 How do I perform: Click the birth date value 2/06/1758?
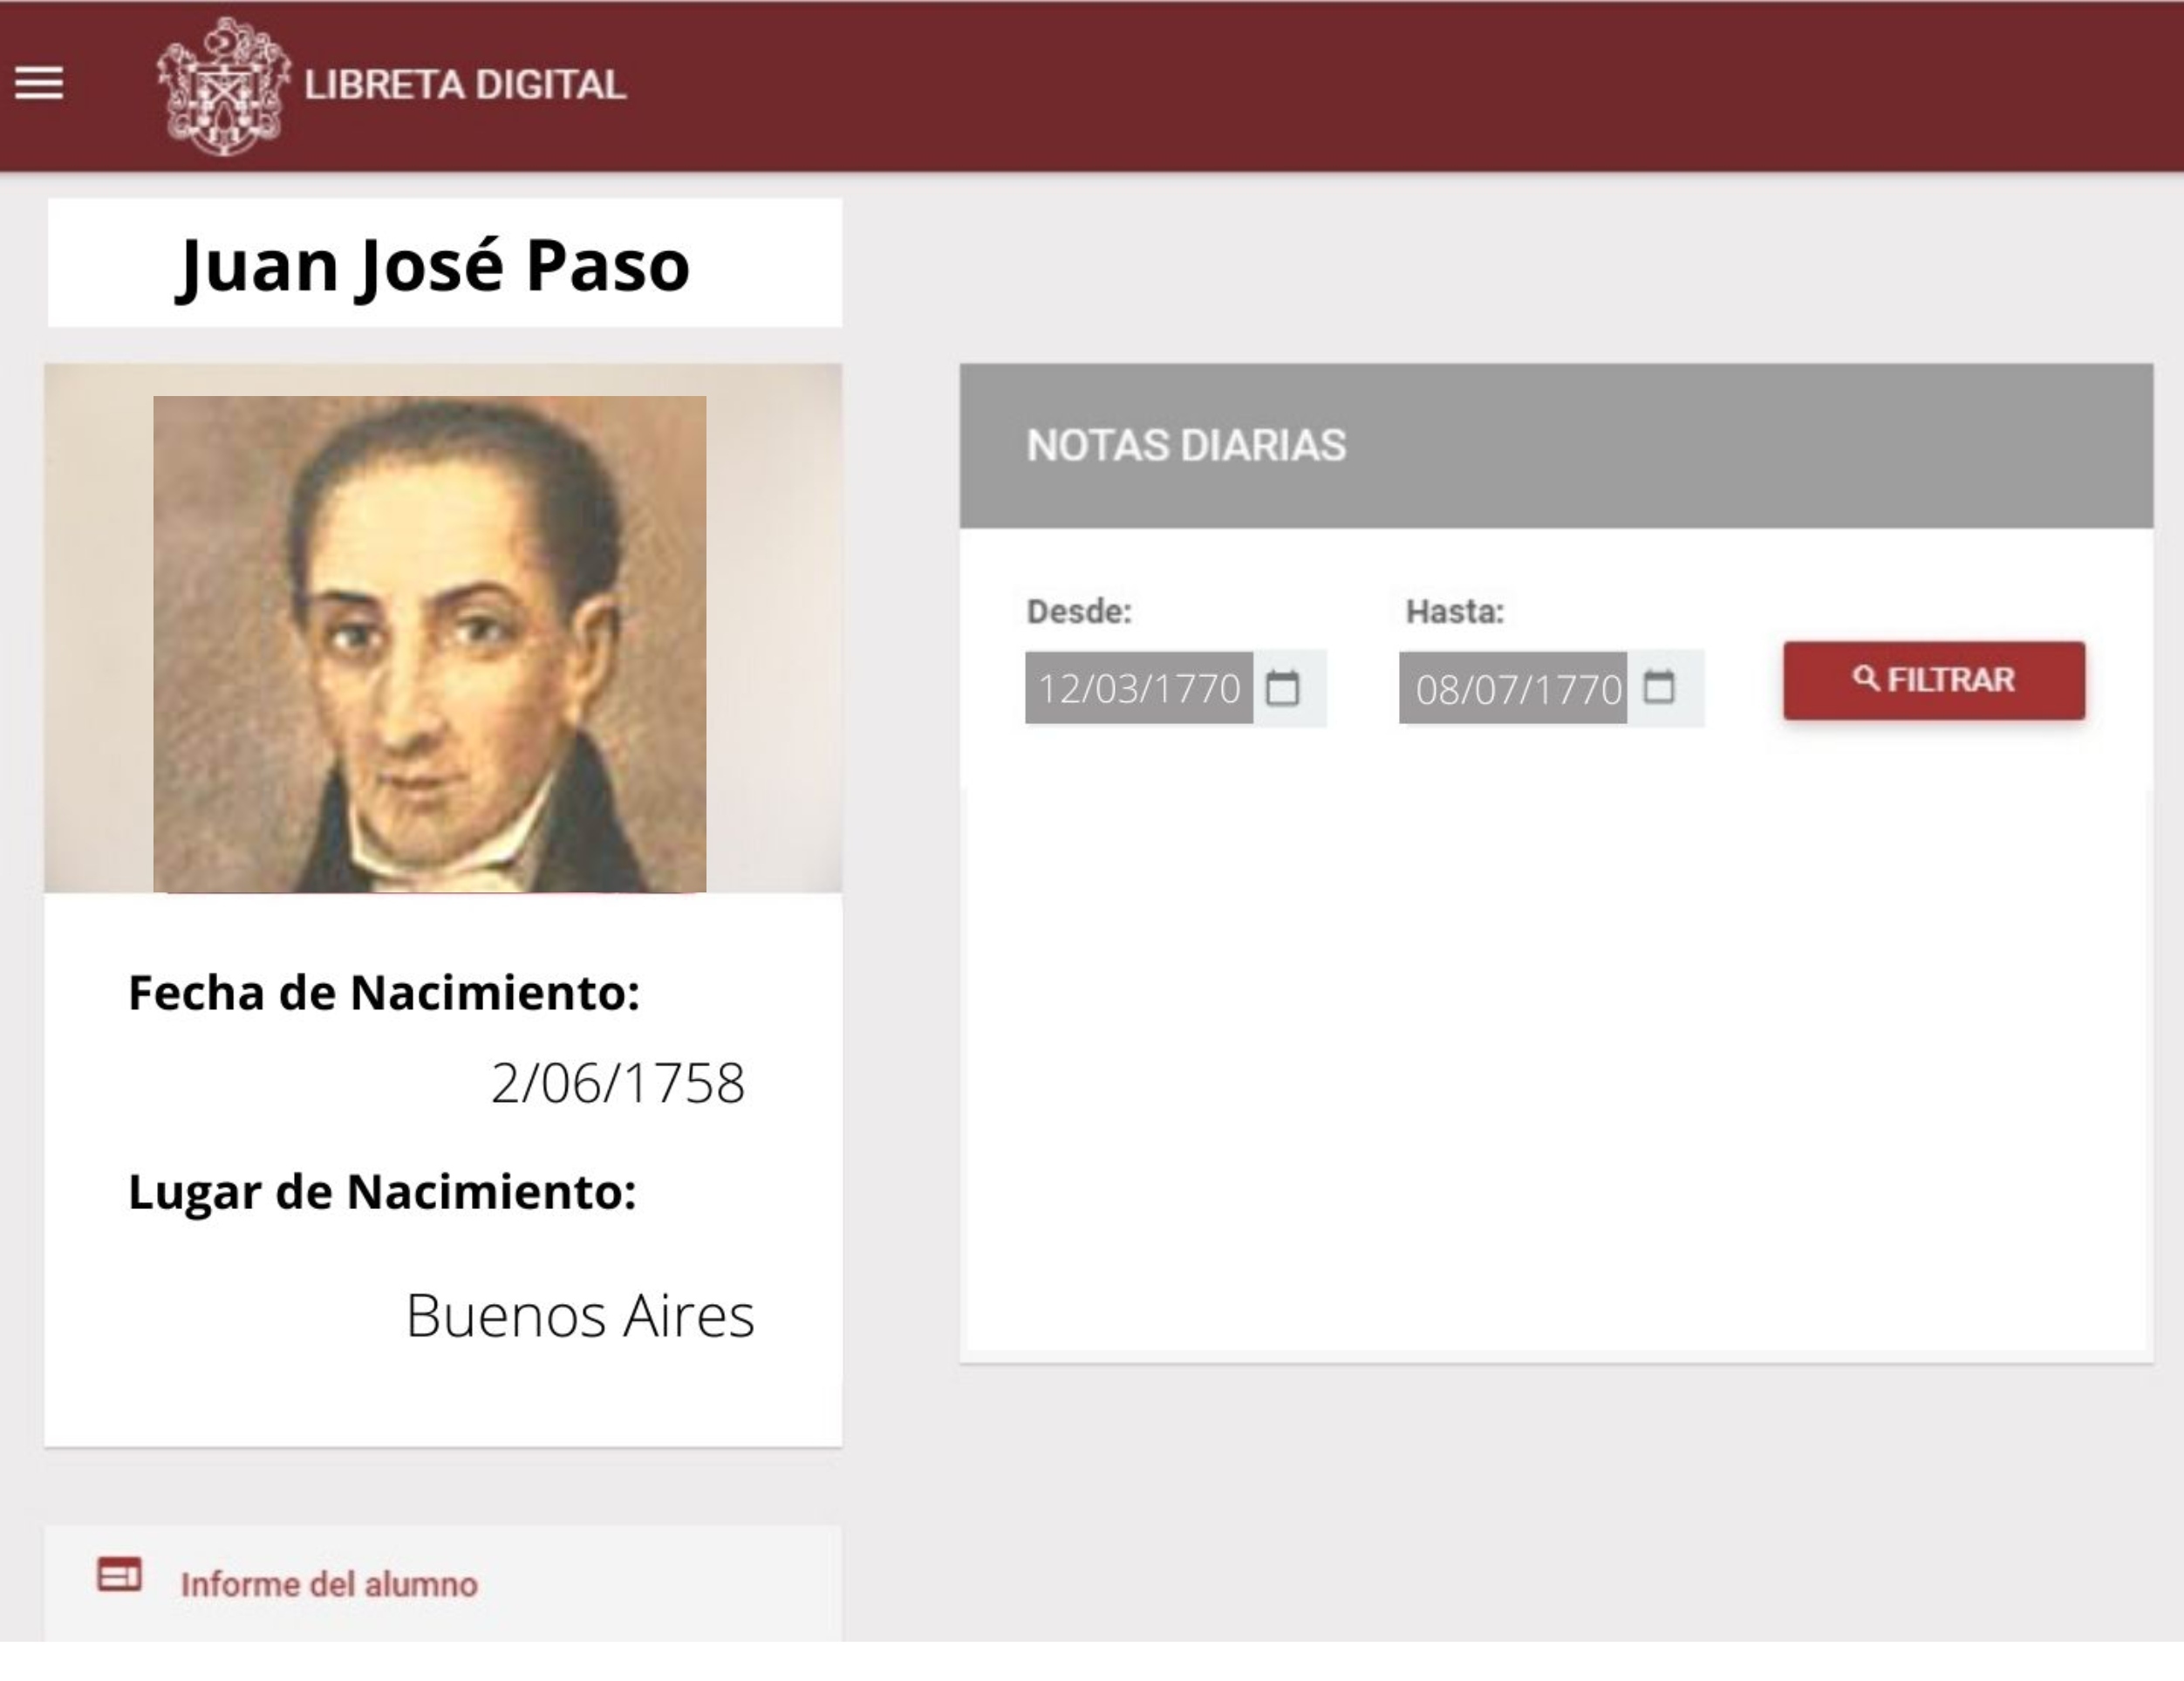(618, 1083)
